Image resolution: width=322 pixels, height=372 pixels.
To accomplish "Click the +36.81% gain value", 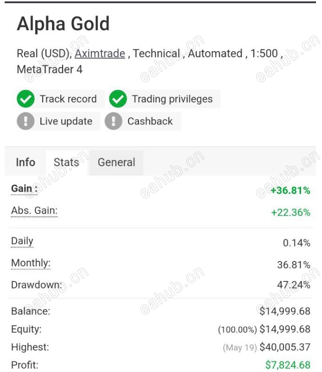I will 290,190.
